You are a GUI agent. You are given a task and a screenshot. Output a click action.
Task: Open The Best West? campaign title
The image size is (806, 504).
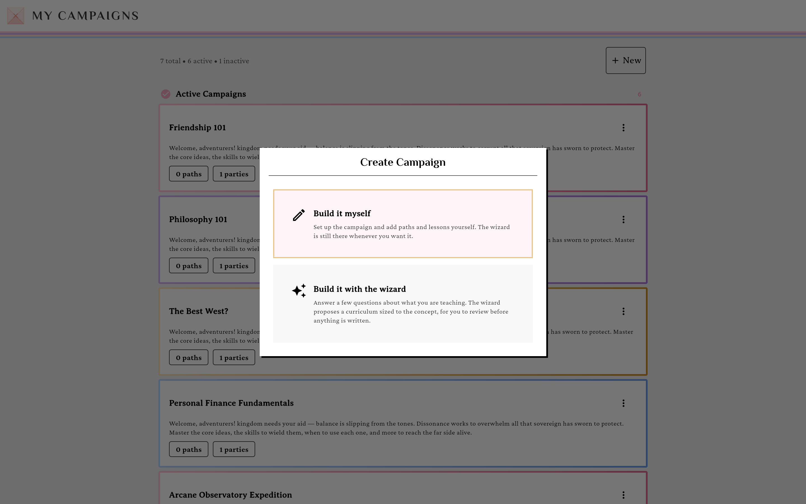(x=199, y=311)
